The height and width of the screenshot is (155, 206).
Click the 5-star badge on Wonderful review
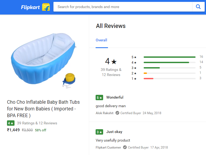(99, 98)
